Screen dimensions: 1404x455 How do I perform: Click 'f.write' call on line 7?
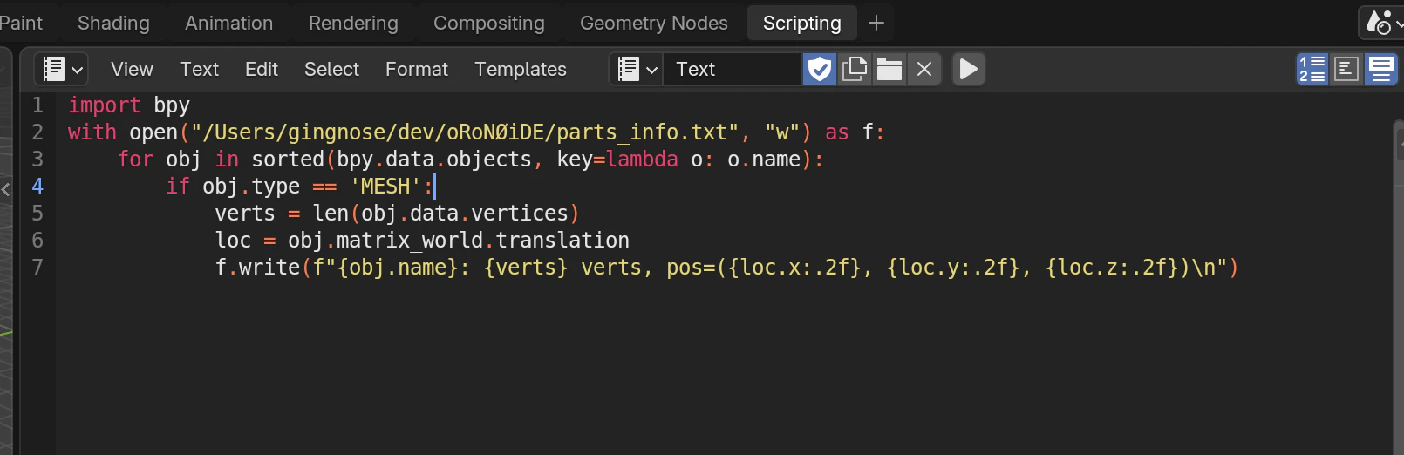(257, 268)
